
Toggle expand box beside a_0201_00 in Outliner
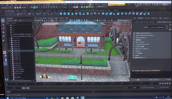coord(10,40)
